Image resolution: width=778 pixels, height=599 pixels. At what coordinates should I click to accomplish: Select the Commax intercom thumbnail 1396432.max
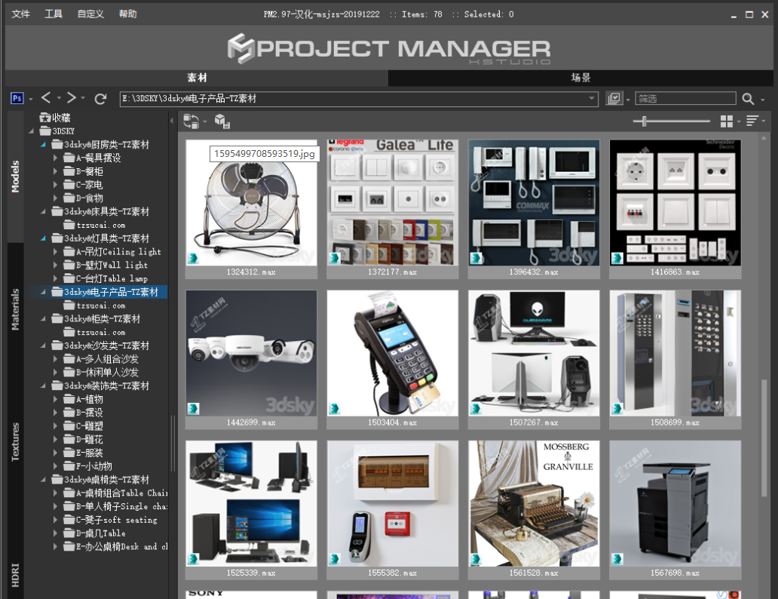pyautogui.click(x=534, y=203)
